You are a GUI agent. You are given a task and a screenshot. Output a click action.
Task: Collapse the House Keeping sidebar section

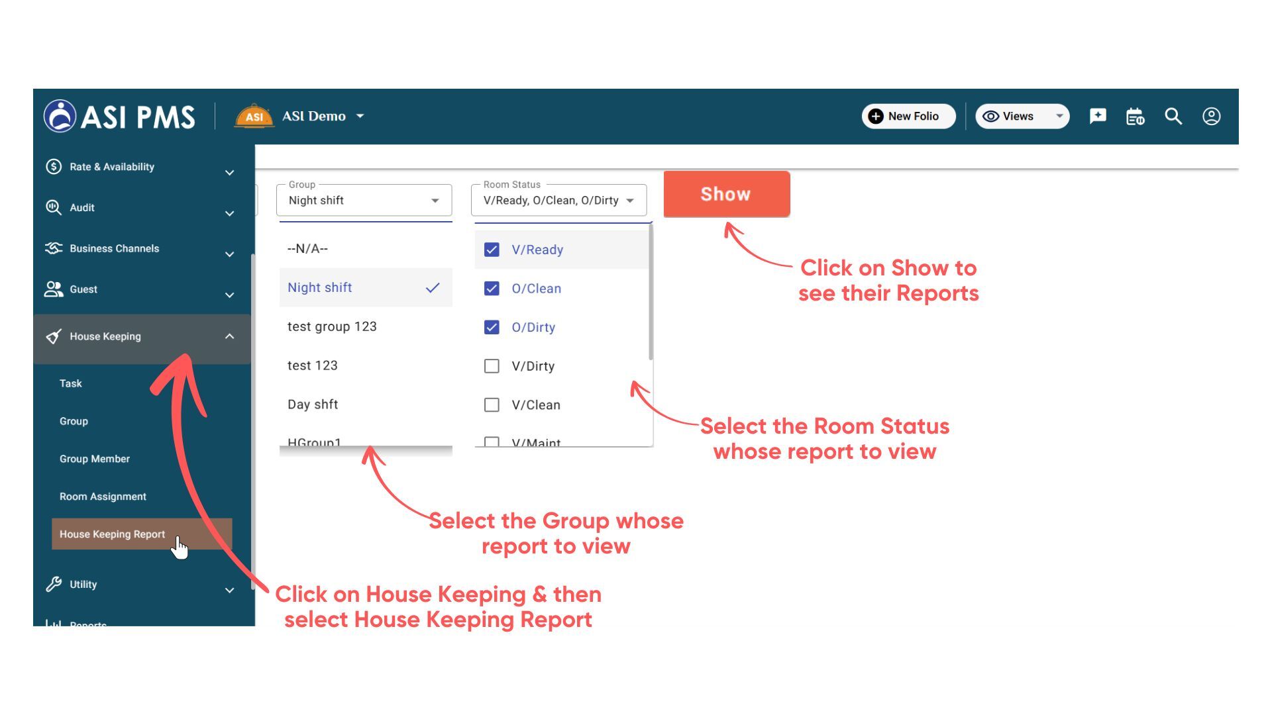point(229,336)
